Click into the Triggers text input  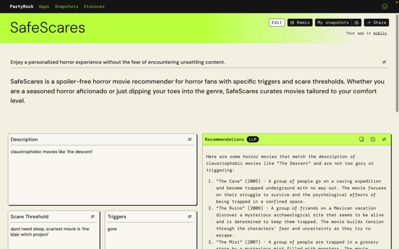(x=151, y=236)
